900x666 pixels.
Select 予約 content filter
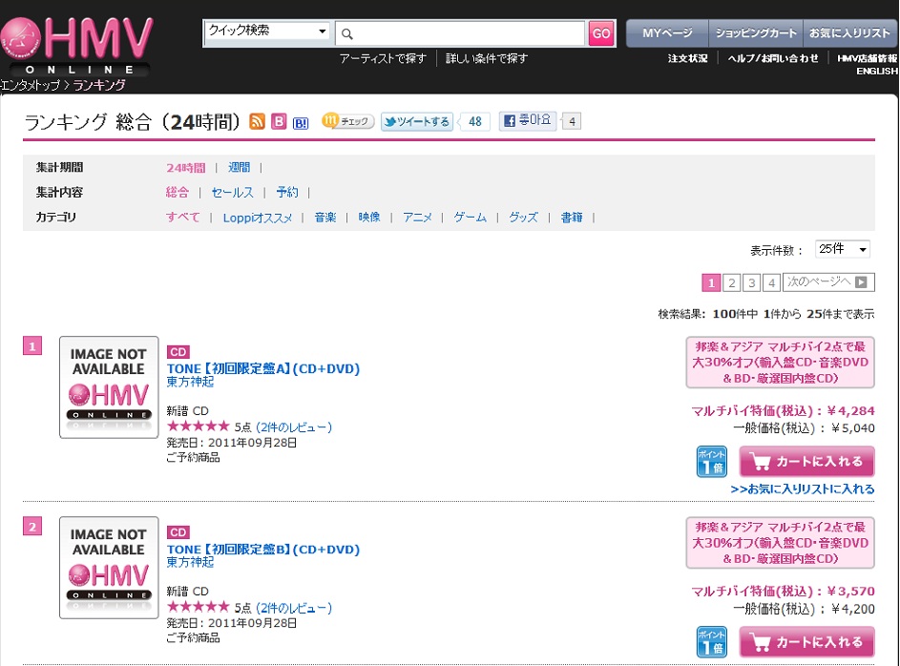(287, 192)
